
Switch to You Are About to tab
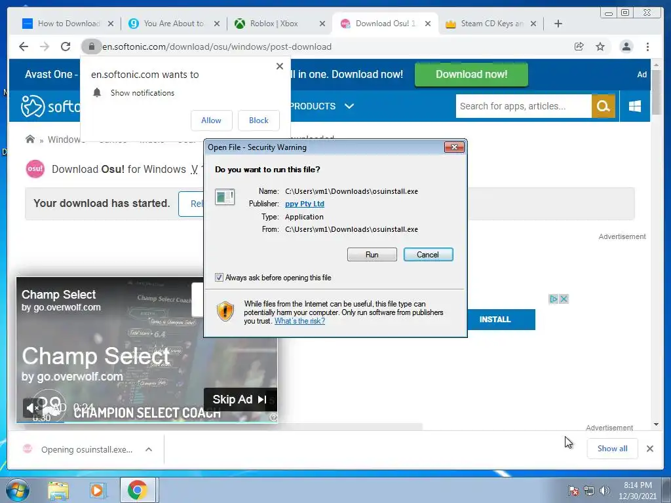173,24
